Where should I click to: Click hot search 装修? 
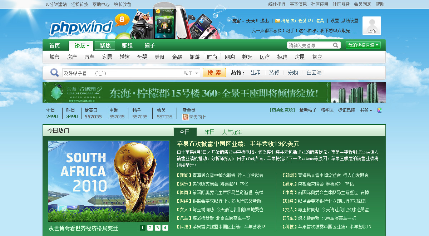point(274,73)
